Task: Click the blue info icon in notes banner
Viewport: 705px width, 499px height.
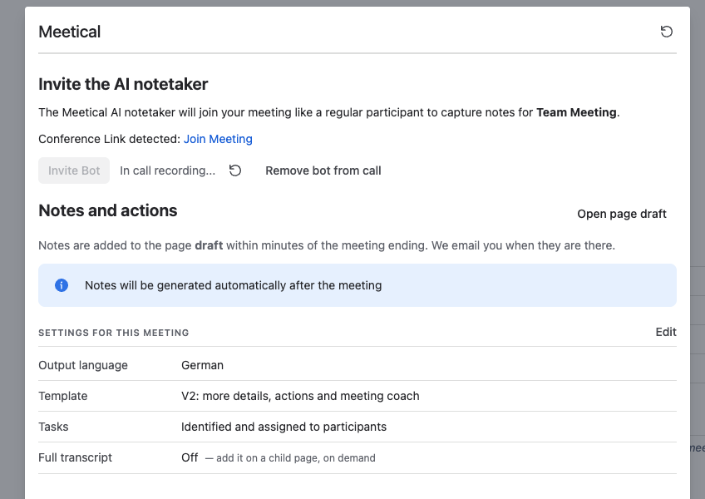Action: click(62, 285)
